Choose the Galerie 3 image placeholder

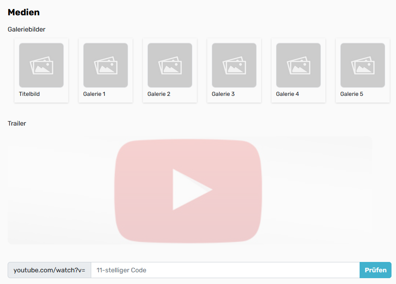coord(234,65)
